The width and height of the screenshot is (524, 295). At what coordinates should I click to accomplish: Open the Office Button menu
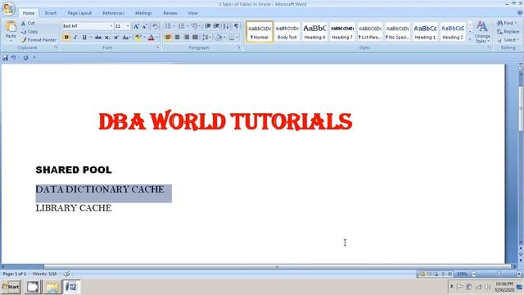8,8
